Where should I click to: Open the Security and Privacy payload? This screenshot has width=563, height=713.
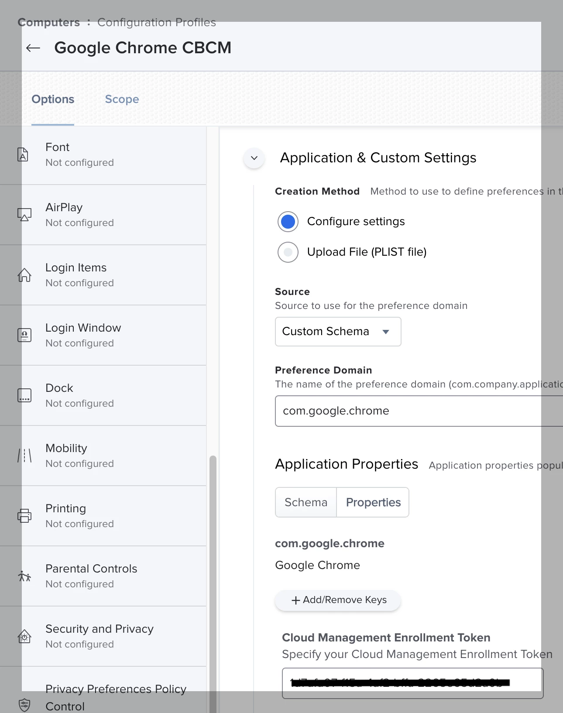coord(103,637)
